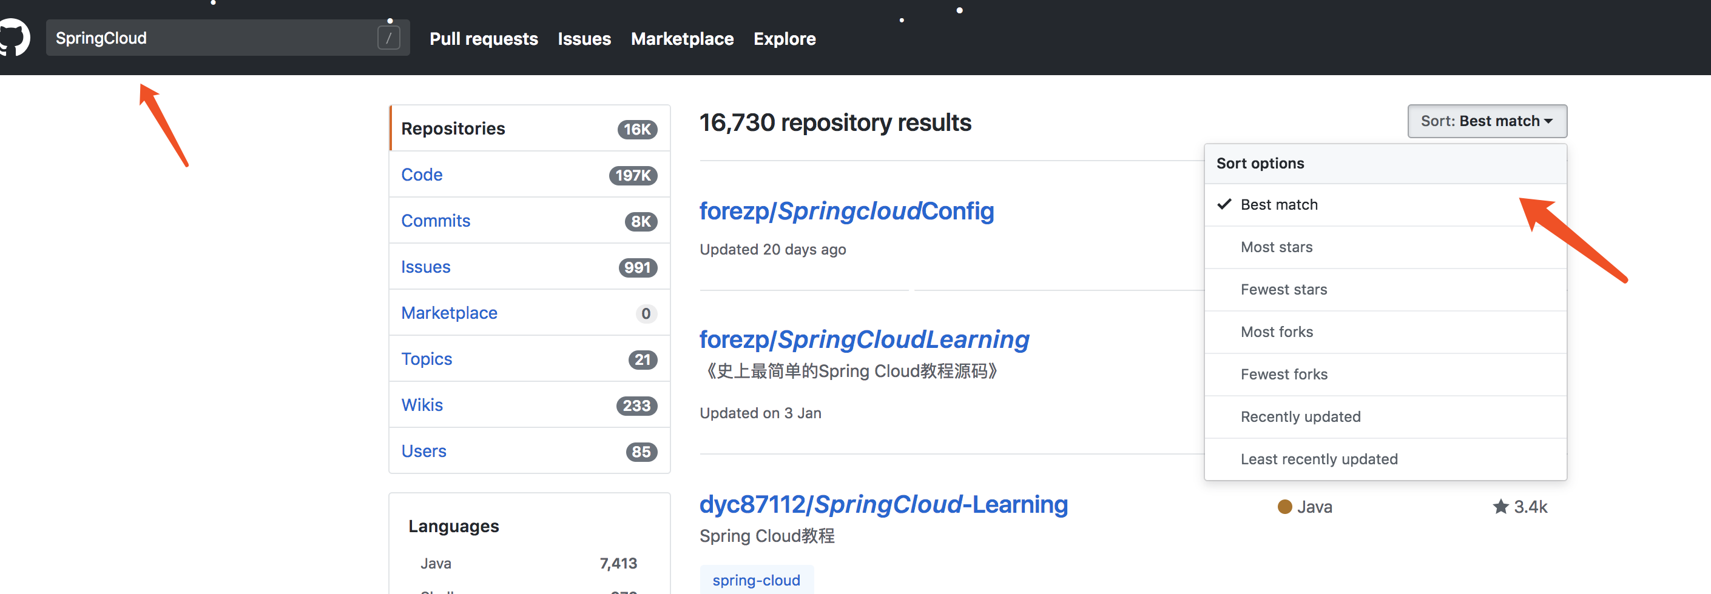
Task: Open Issues in the top navigation bar
Action: coord(584,39)
